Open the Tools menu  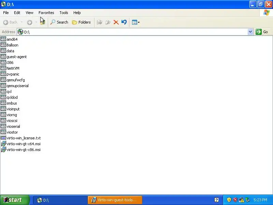64,13
